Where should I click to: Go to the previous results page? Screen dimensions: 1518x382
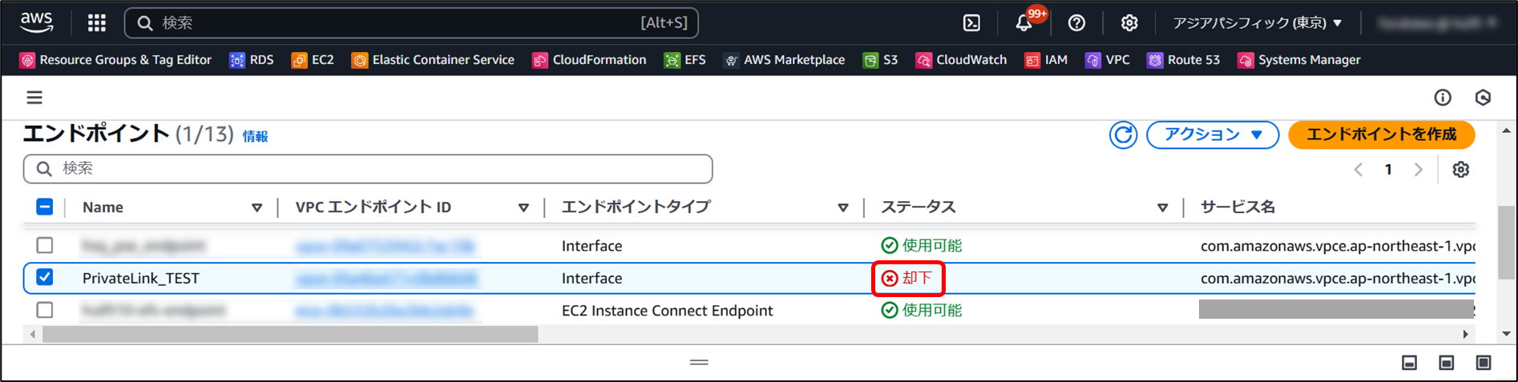1359,170
